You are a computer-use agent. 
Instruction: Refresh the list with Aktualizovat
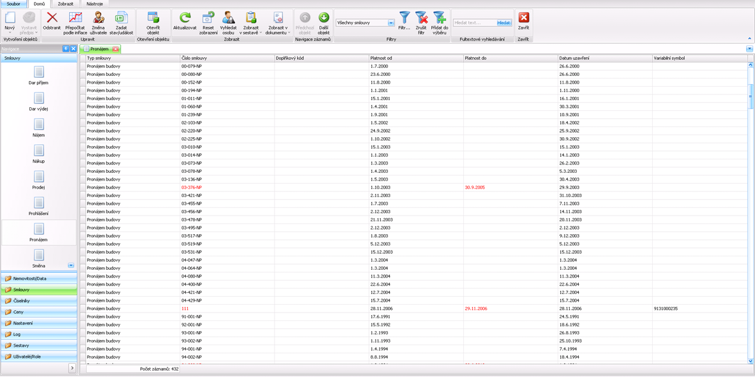coord(185,22)
